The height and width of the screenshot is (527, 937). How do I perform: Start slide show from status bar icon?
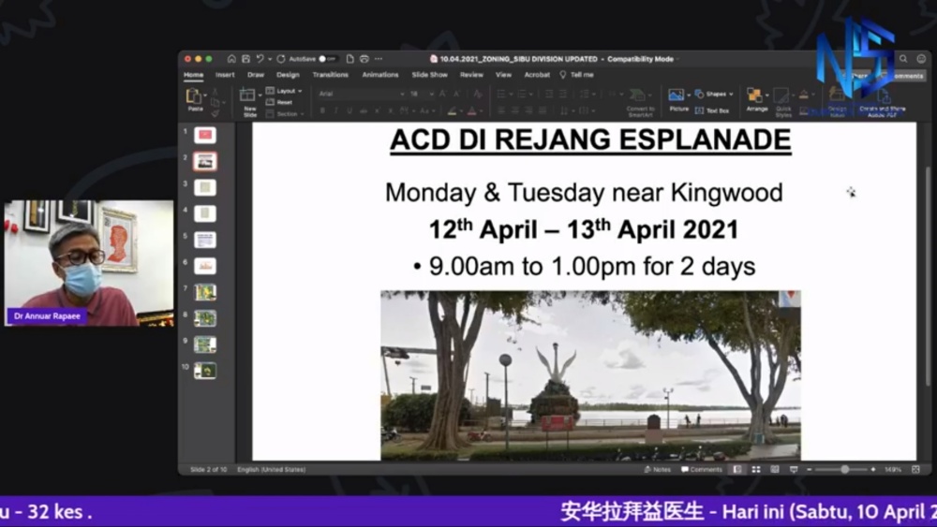(794, 470)
